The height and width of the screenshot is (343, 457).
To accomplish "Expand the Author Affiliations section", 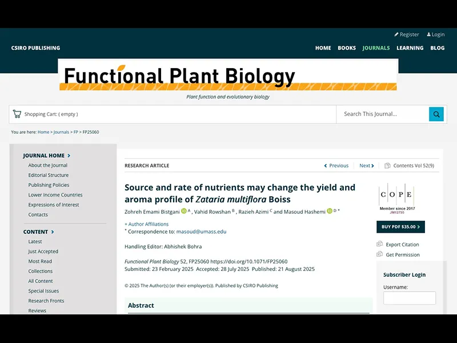I will click(x=148, y=224).
